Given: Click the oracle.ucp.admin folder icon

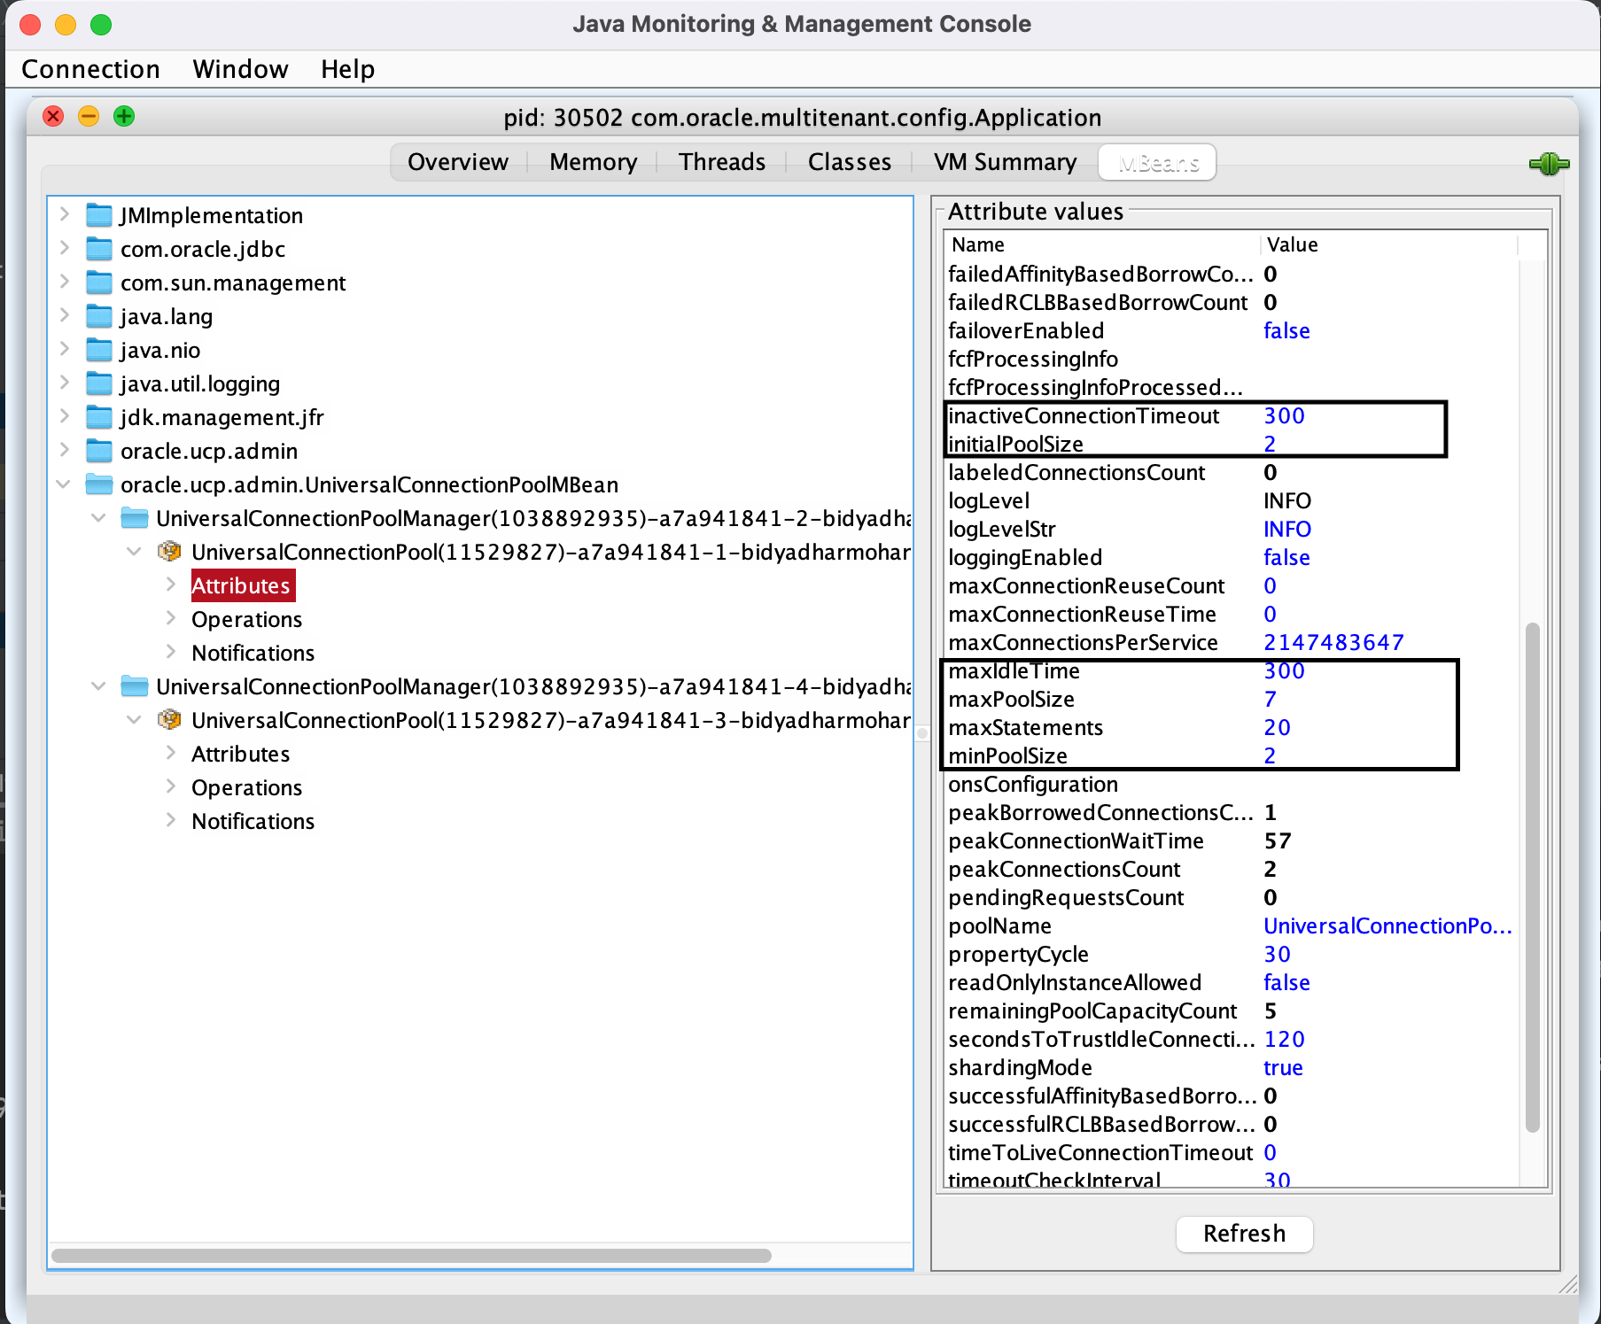Looking at the screenshot, I should (x=98, y=451).
